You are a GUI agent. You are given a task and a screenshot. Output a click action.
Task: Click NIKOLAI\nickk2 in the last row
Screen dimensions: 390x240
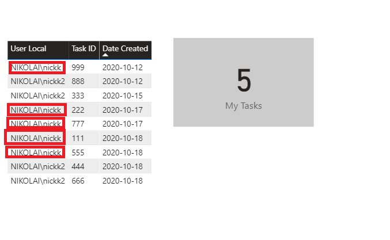38,181
